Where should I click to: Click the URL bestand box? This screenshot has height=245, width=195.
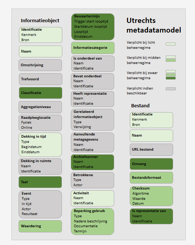pyautogui.click(x=151, y=150)
